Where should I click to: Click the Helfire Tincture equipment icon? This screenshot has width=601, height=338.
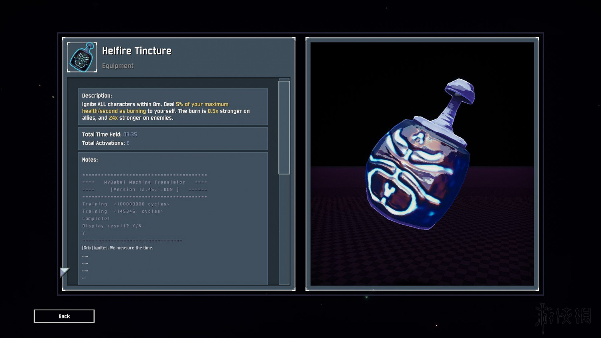click(x=82, y=57)
